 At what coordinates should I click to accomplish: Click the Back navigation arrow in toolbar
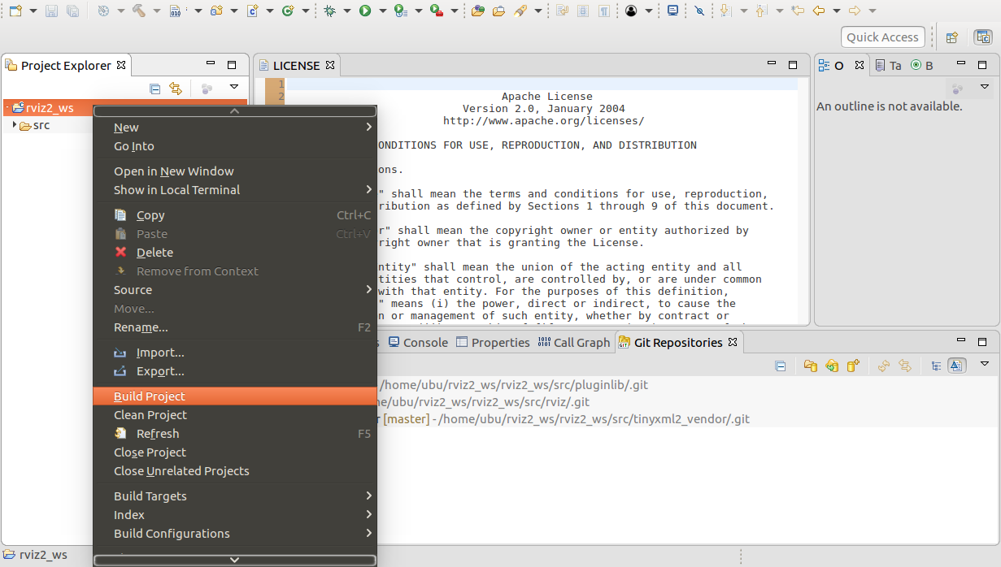point(819,11)
